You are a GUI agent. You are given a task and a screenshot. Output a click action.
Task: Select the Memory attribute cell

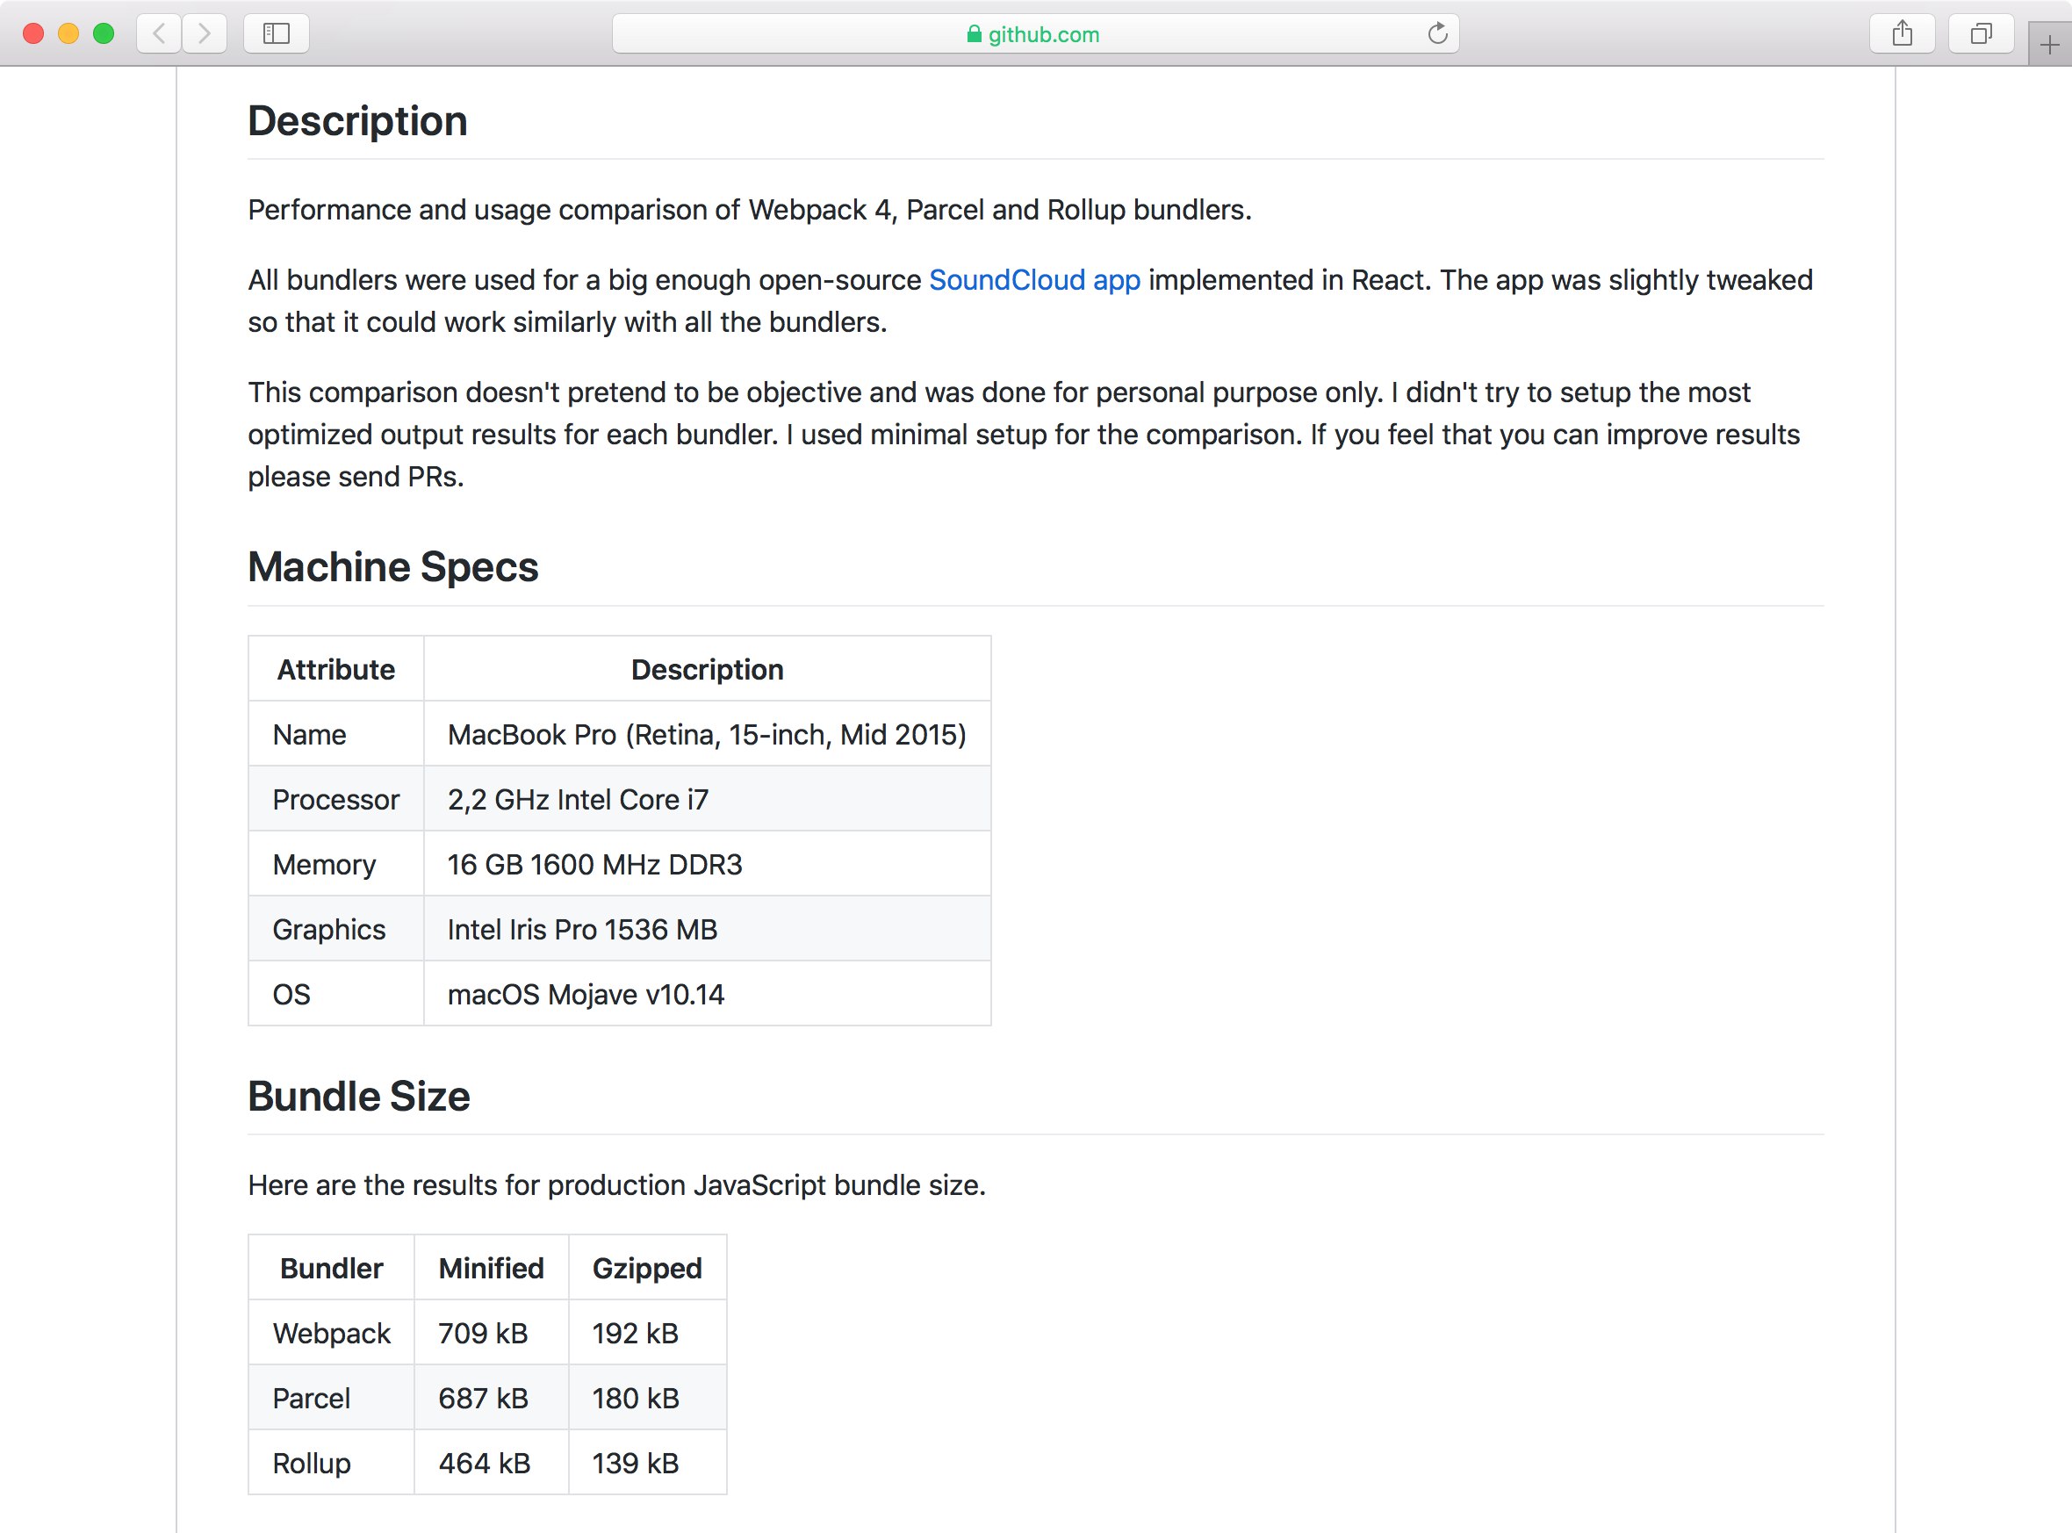pos(336,864)
